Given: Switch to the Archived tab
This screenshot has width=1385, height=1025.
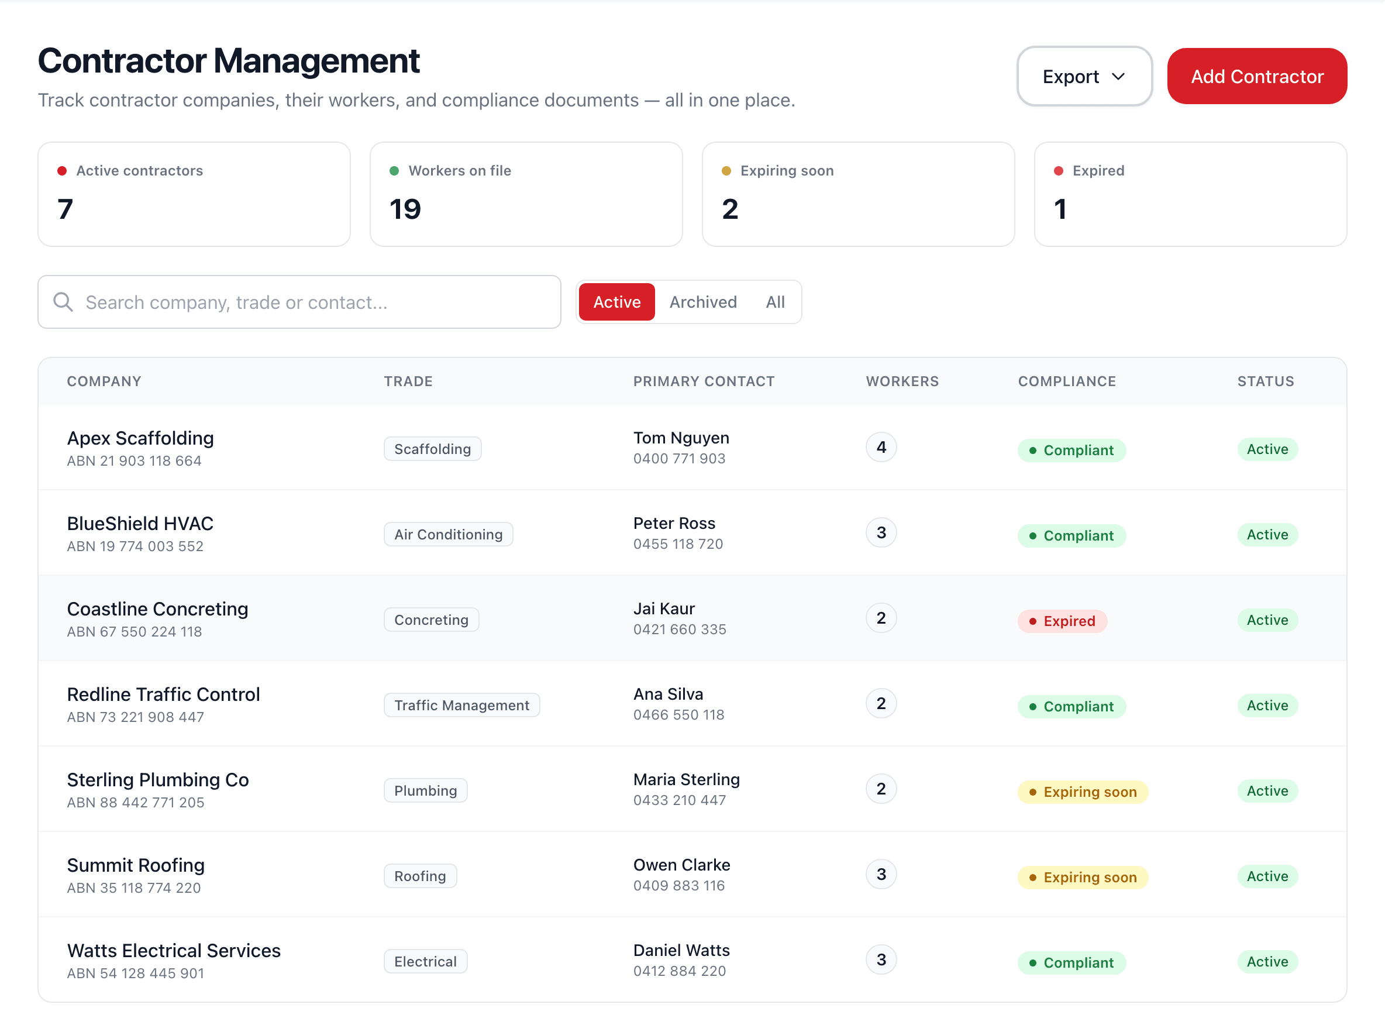Looking at the screenshot, I should [x=702, y=302].
